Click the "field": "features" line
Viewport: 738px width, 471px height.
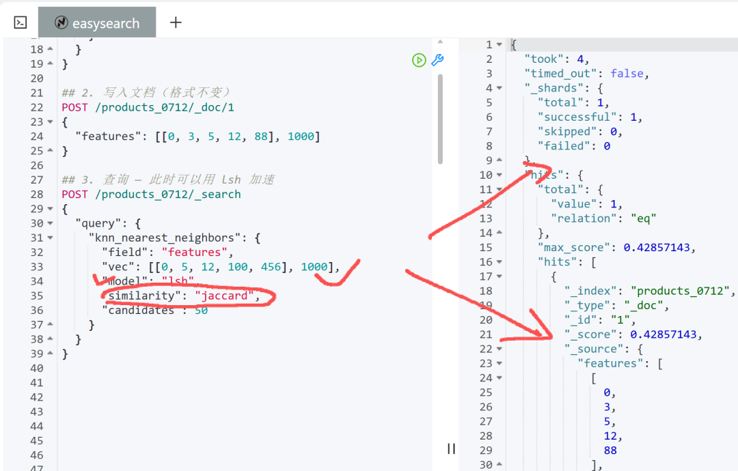167,253
